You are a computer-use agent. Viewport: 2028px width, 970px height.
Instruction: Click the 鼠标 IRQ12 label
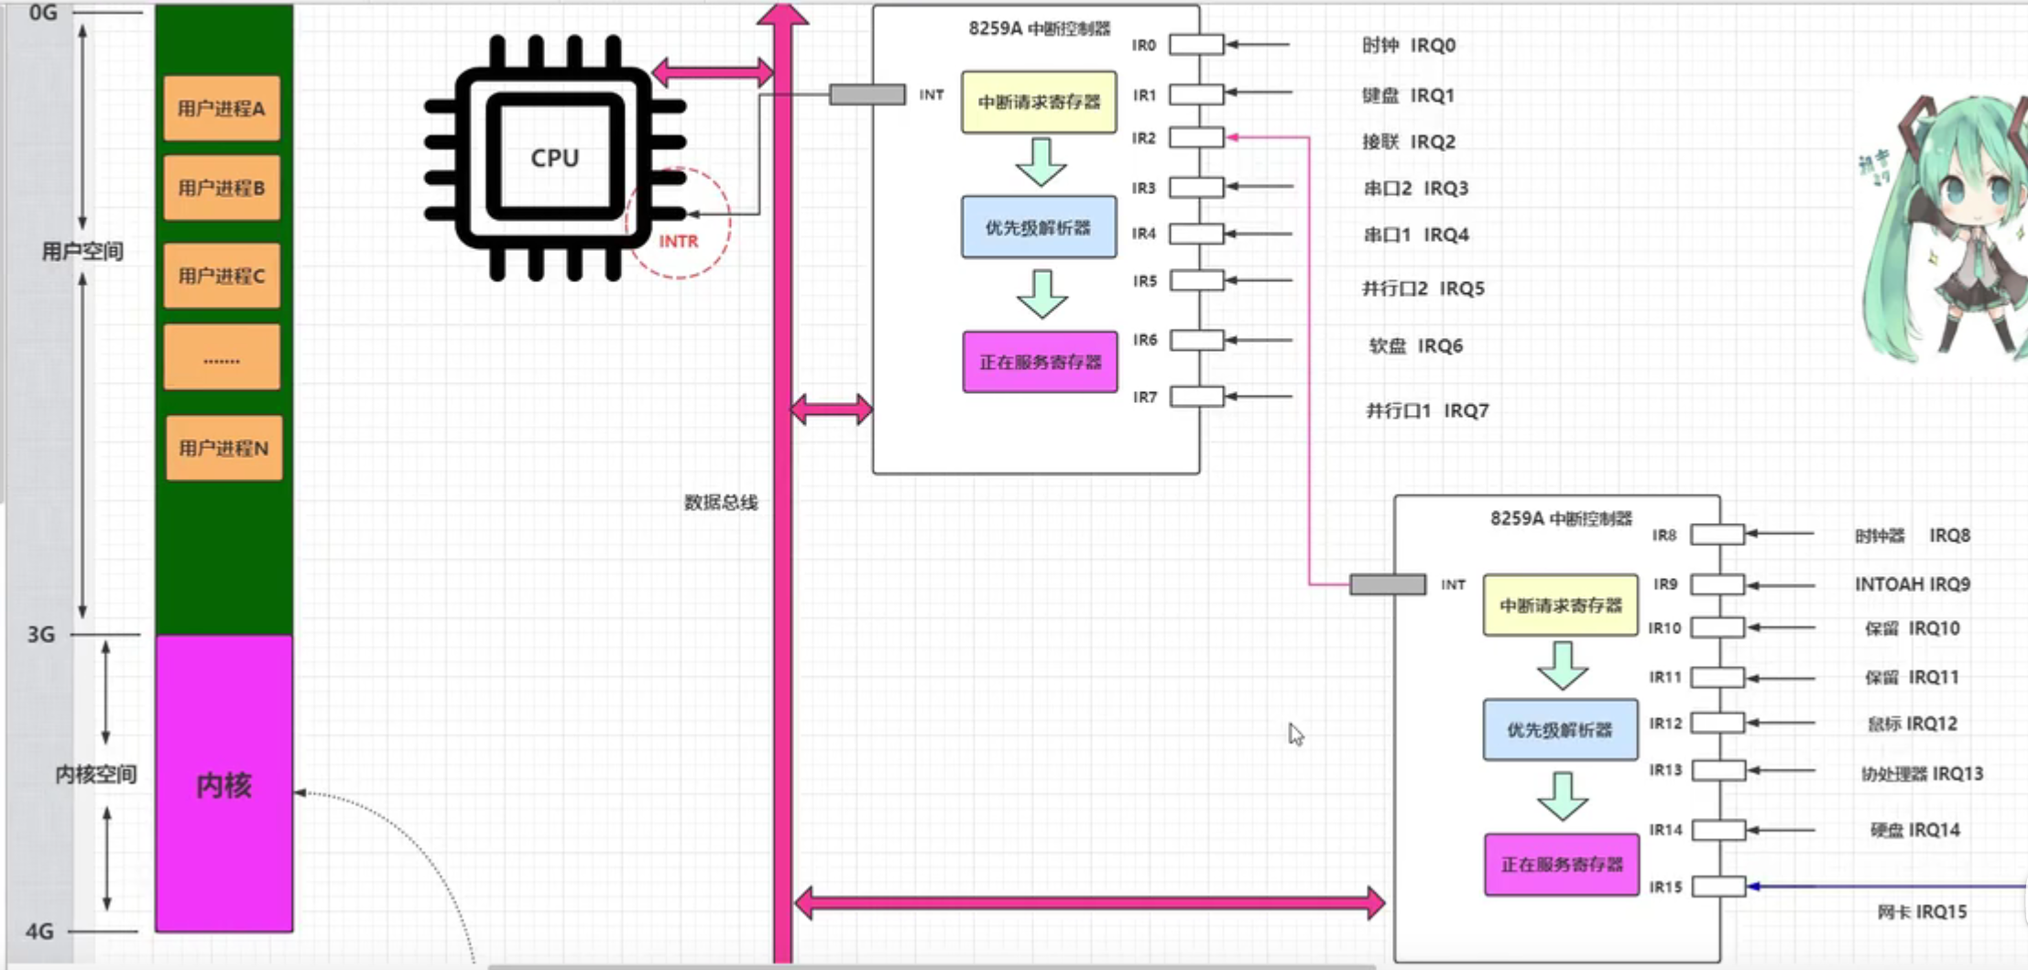[1913, 724]
